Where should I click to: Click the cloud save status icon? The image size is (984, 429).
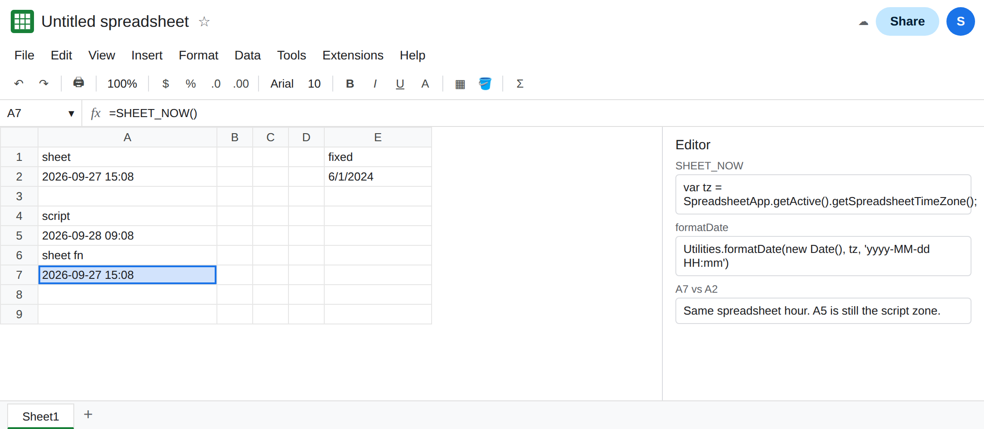863,22
